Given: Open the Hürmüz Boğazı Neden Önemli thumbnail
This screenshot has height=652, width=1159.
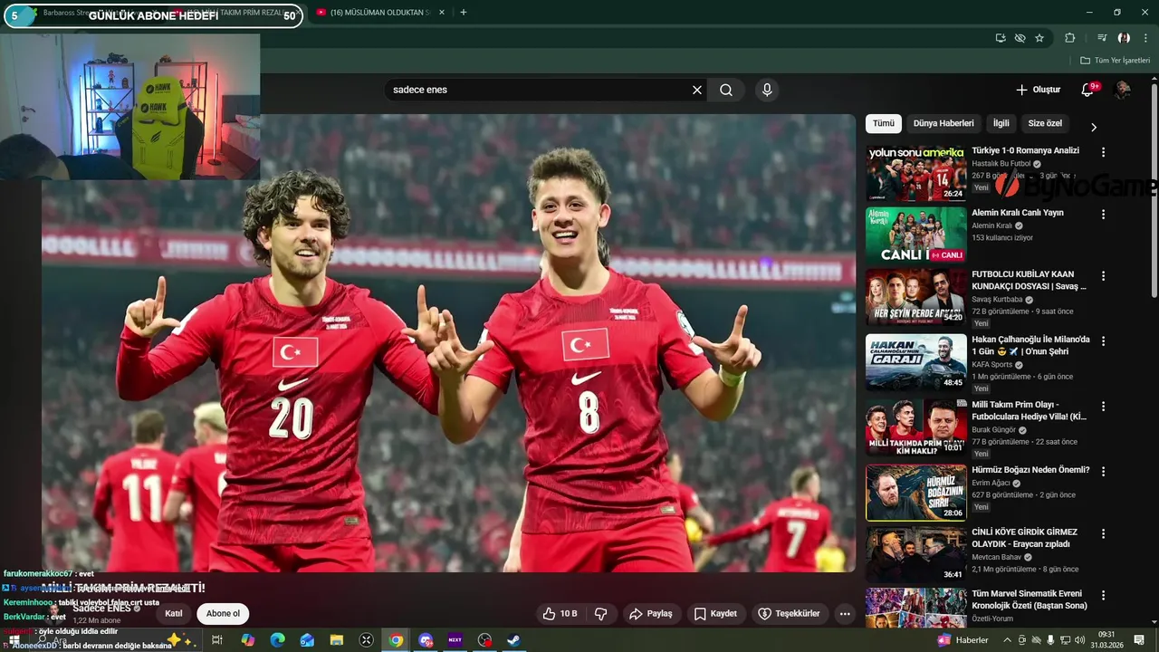Looking at the screenshot, I should tap(915, 493).
